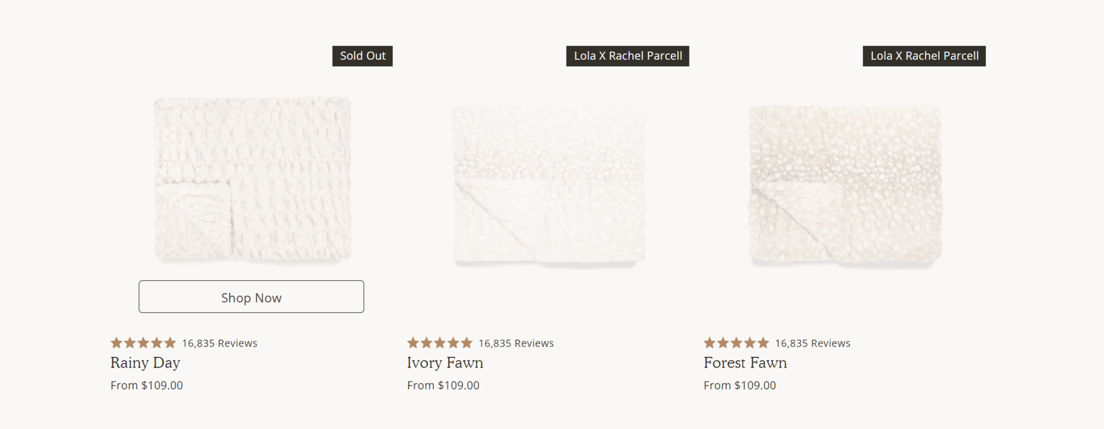Image resolution: width=1104 pixels, height=429 pixels.
Task: Click the Sold Out badge
Action: 362,56
